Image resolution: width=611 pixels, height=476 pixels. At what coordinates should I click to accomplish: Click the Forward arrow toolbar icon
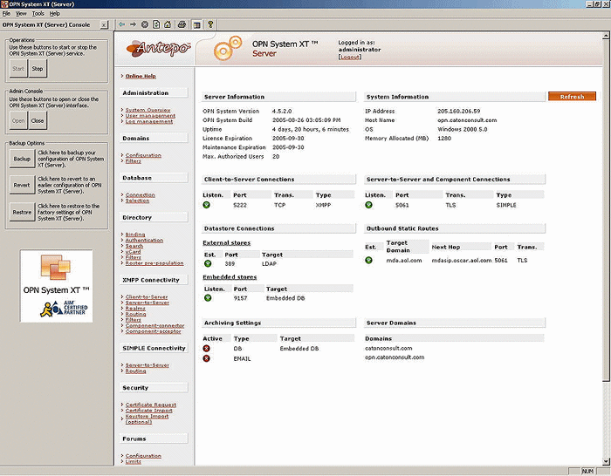pyautogui.click(x=134, y=24)
